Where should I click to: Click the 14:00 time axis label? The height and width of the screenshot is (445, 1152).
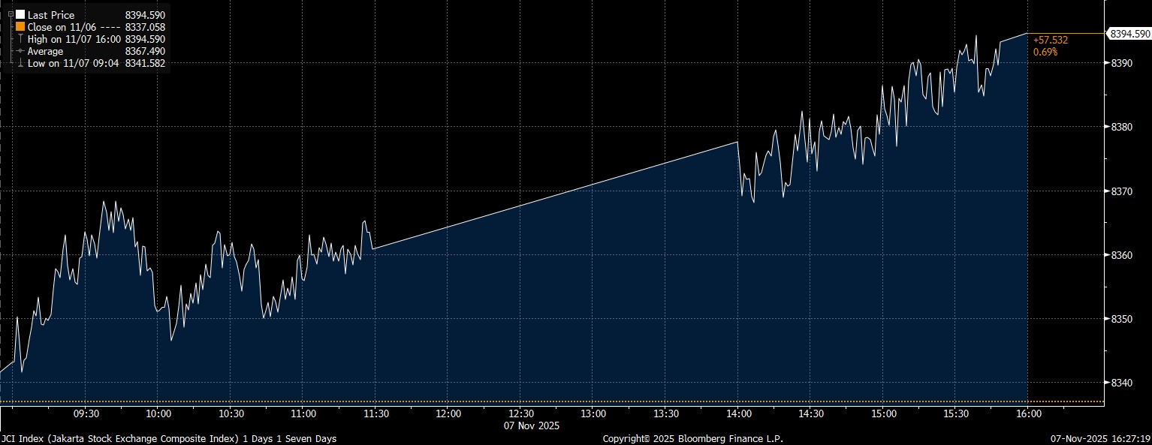pyautogui.click(x=738, y=413)
